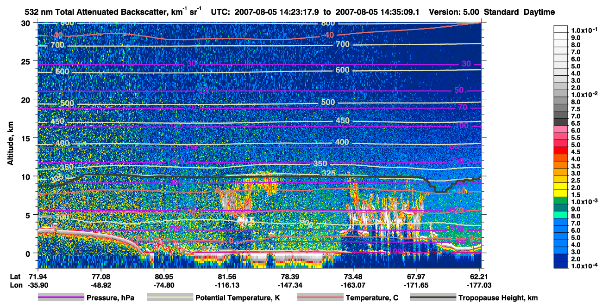This screenshot has height=308, width=602.
Task: Click longitude value -163.07
Action: click(x=354, y=285)
